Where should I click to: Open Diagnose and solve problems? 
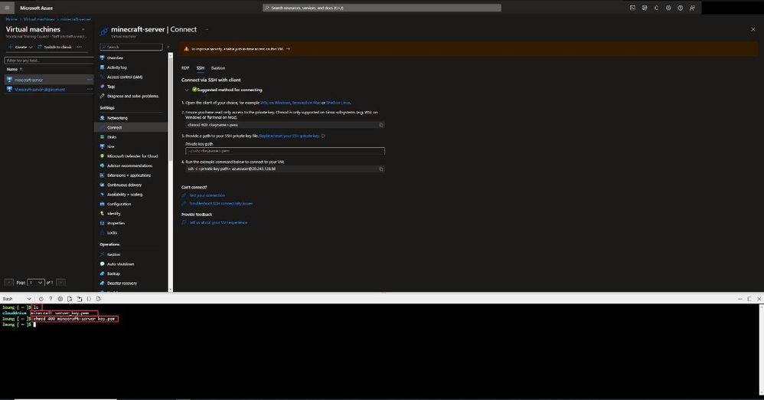[x=132, y=96]
